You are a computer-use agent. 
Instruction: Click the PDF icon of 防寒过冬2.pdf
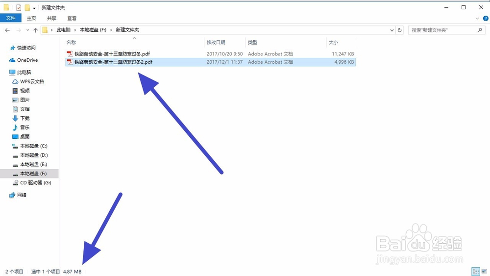point(70,62)
